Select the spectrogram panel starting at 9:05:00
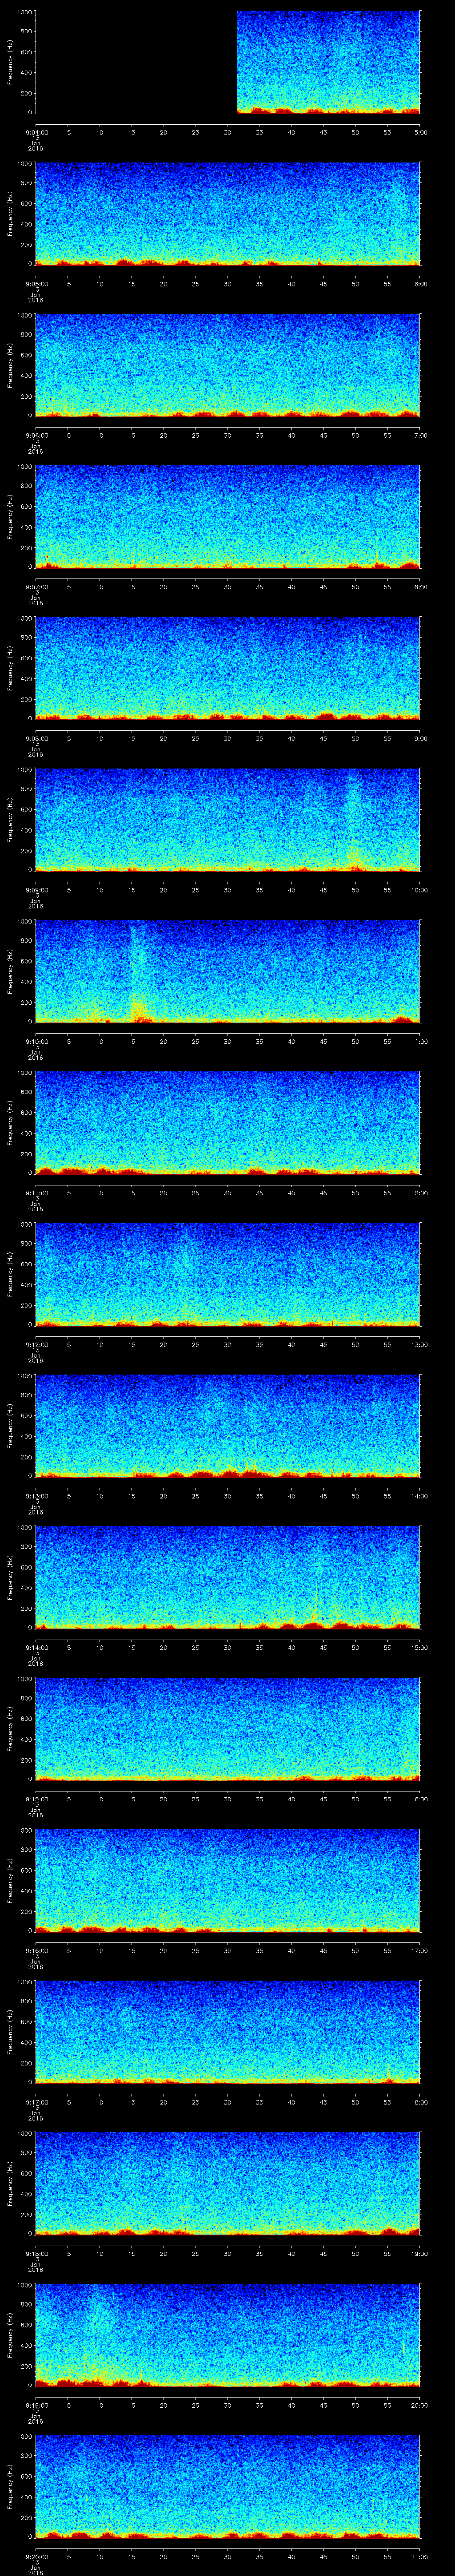This screenshot has width=455, height=2576. 228,214
